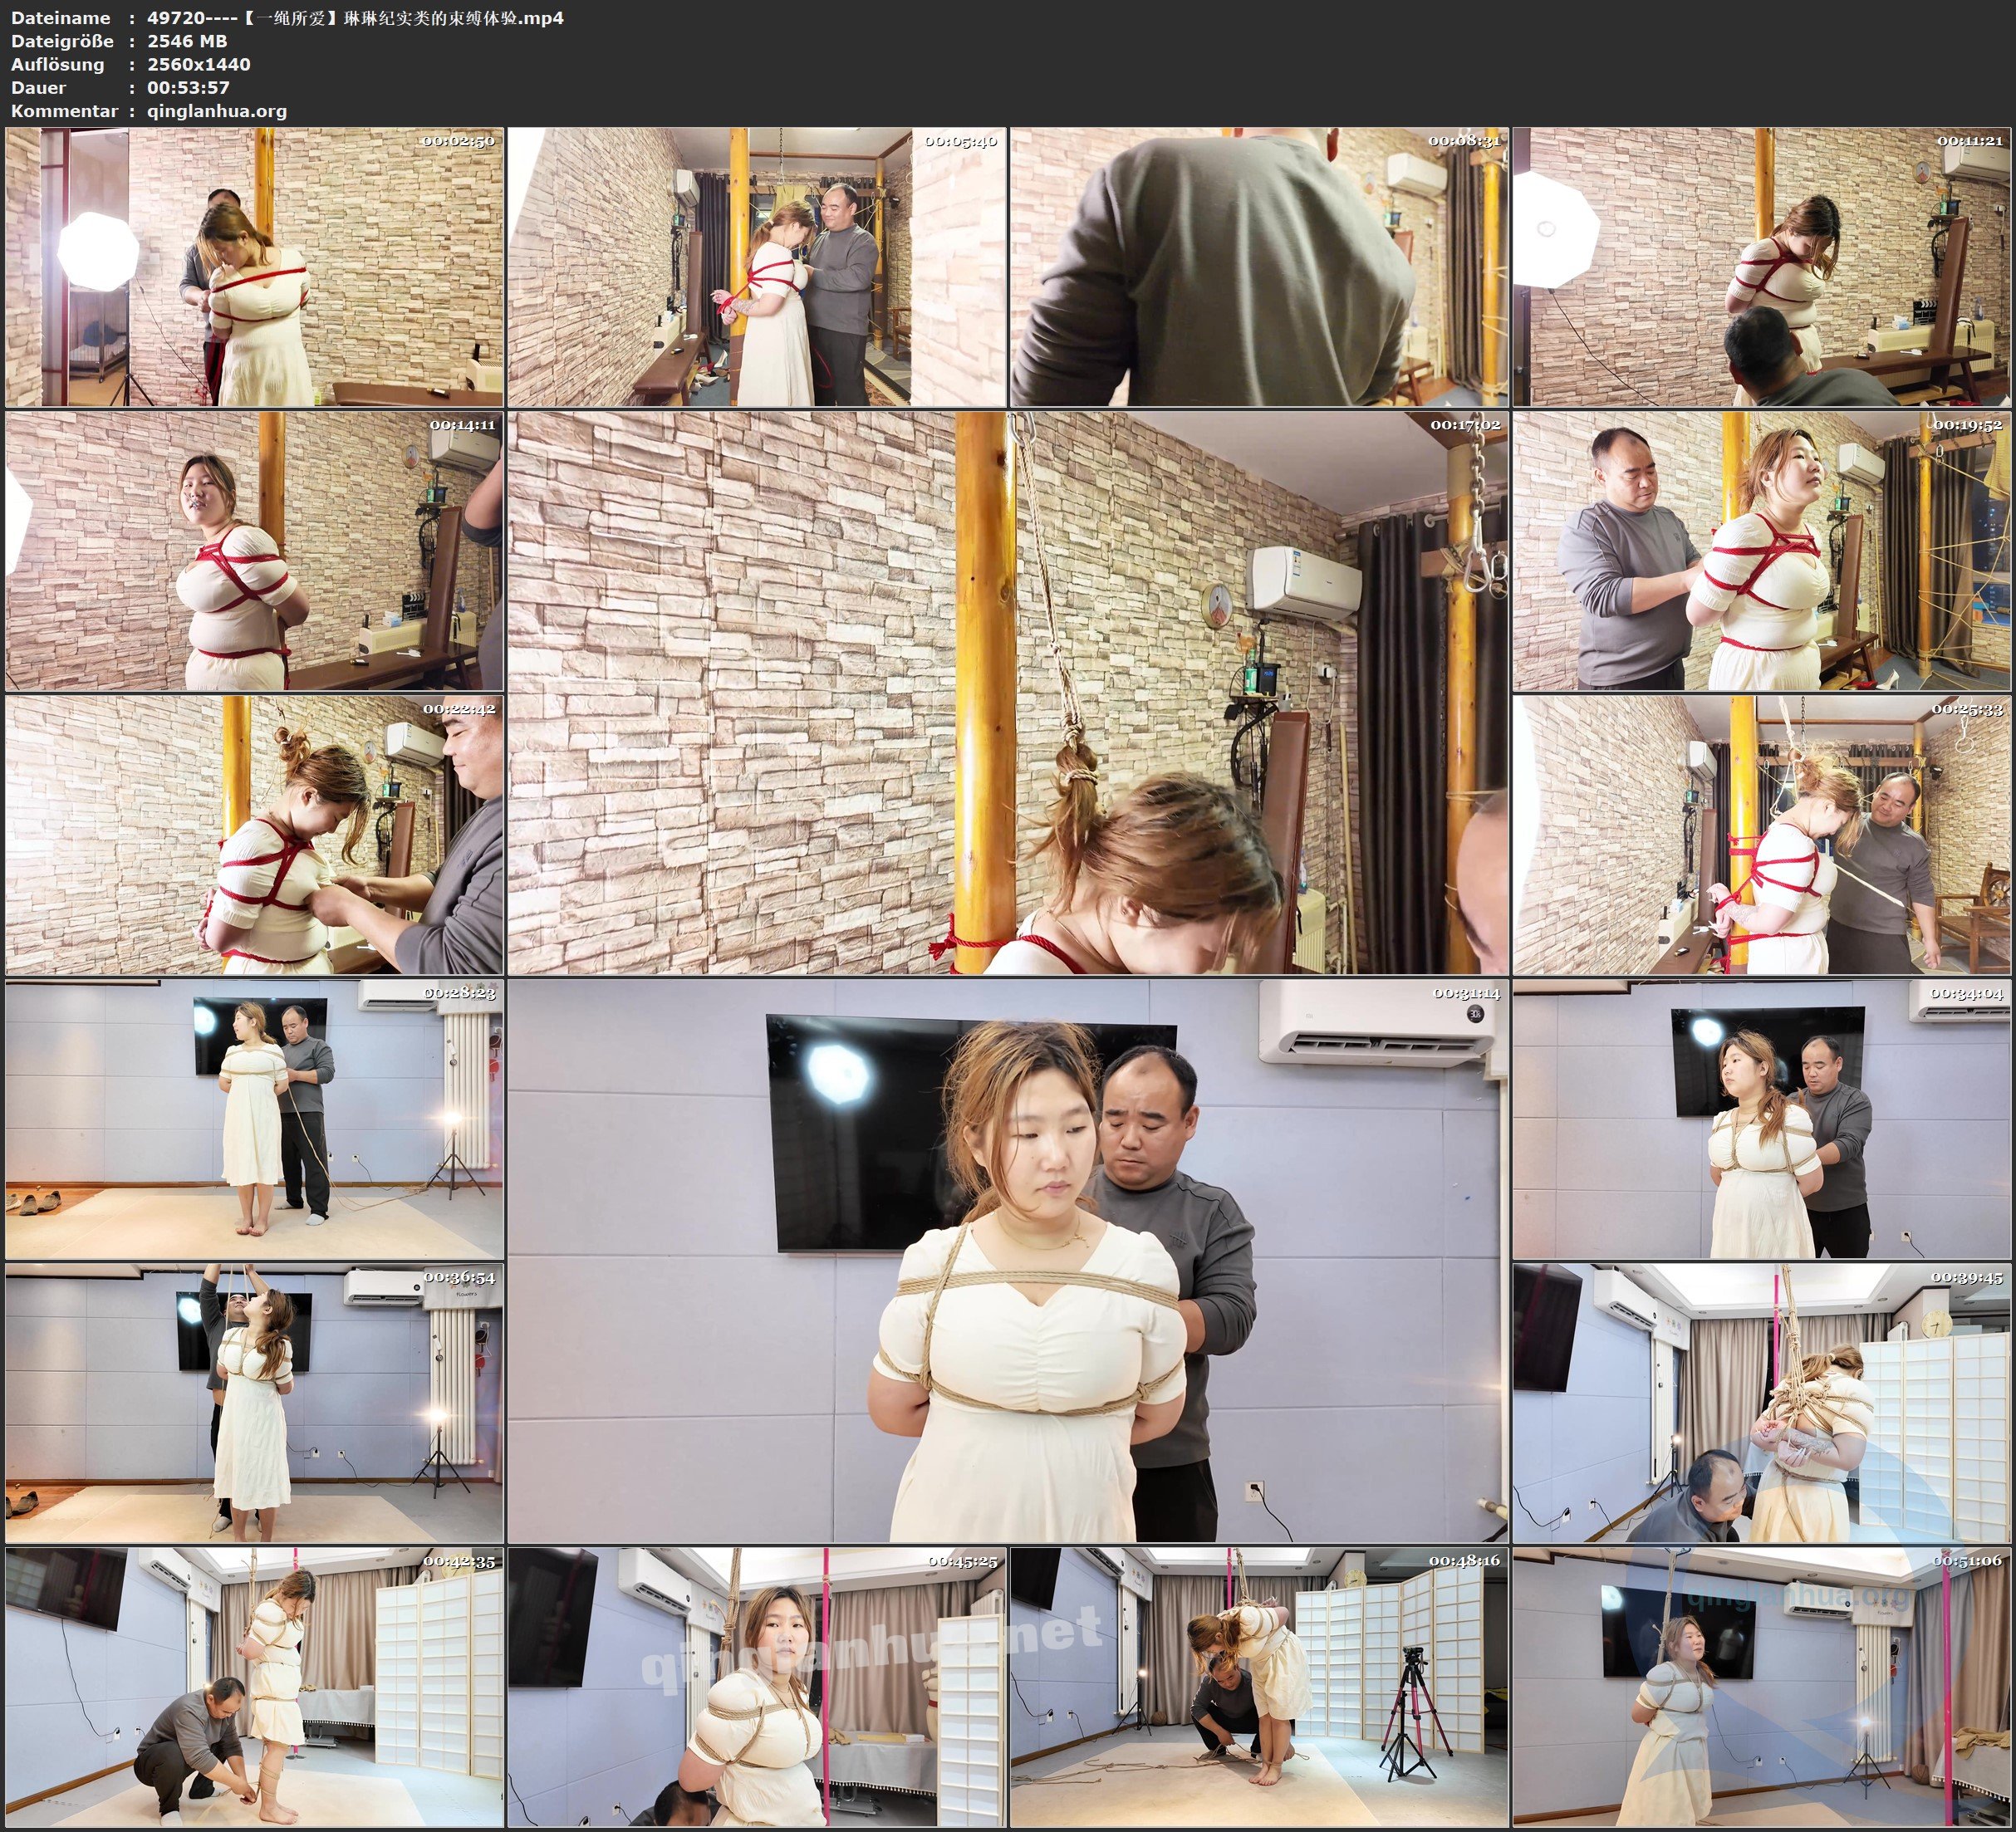2016x1832 pixels.
Task: Click the qinglanhua.org comment text
Action: pos(217,111)
